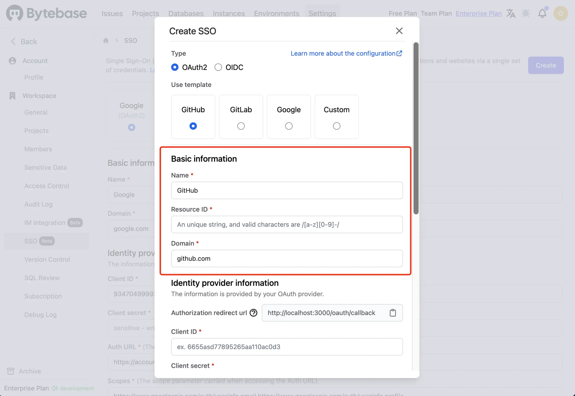Open Access Control in sidebar

pos(47,186)
